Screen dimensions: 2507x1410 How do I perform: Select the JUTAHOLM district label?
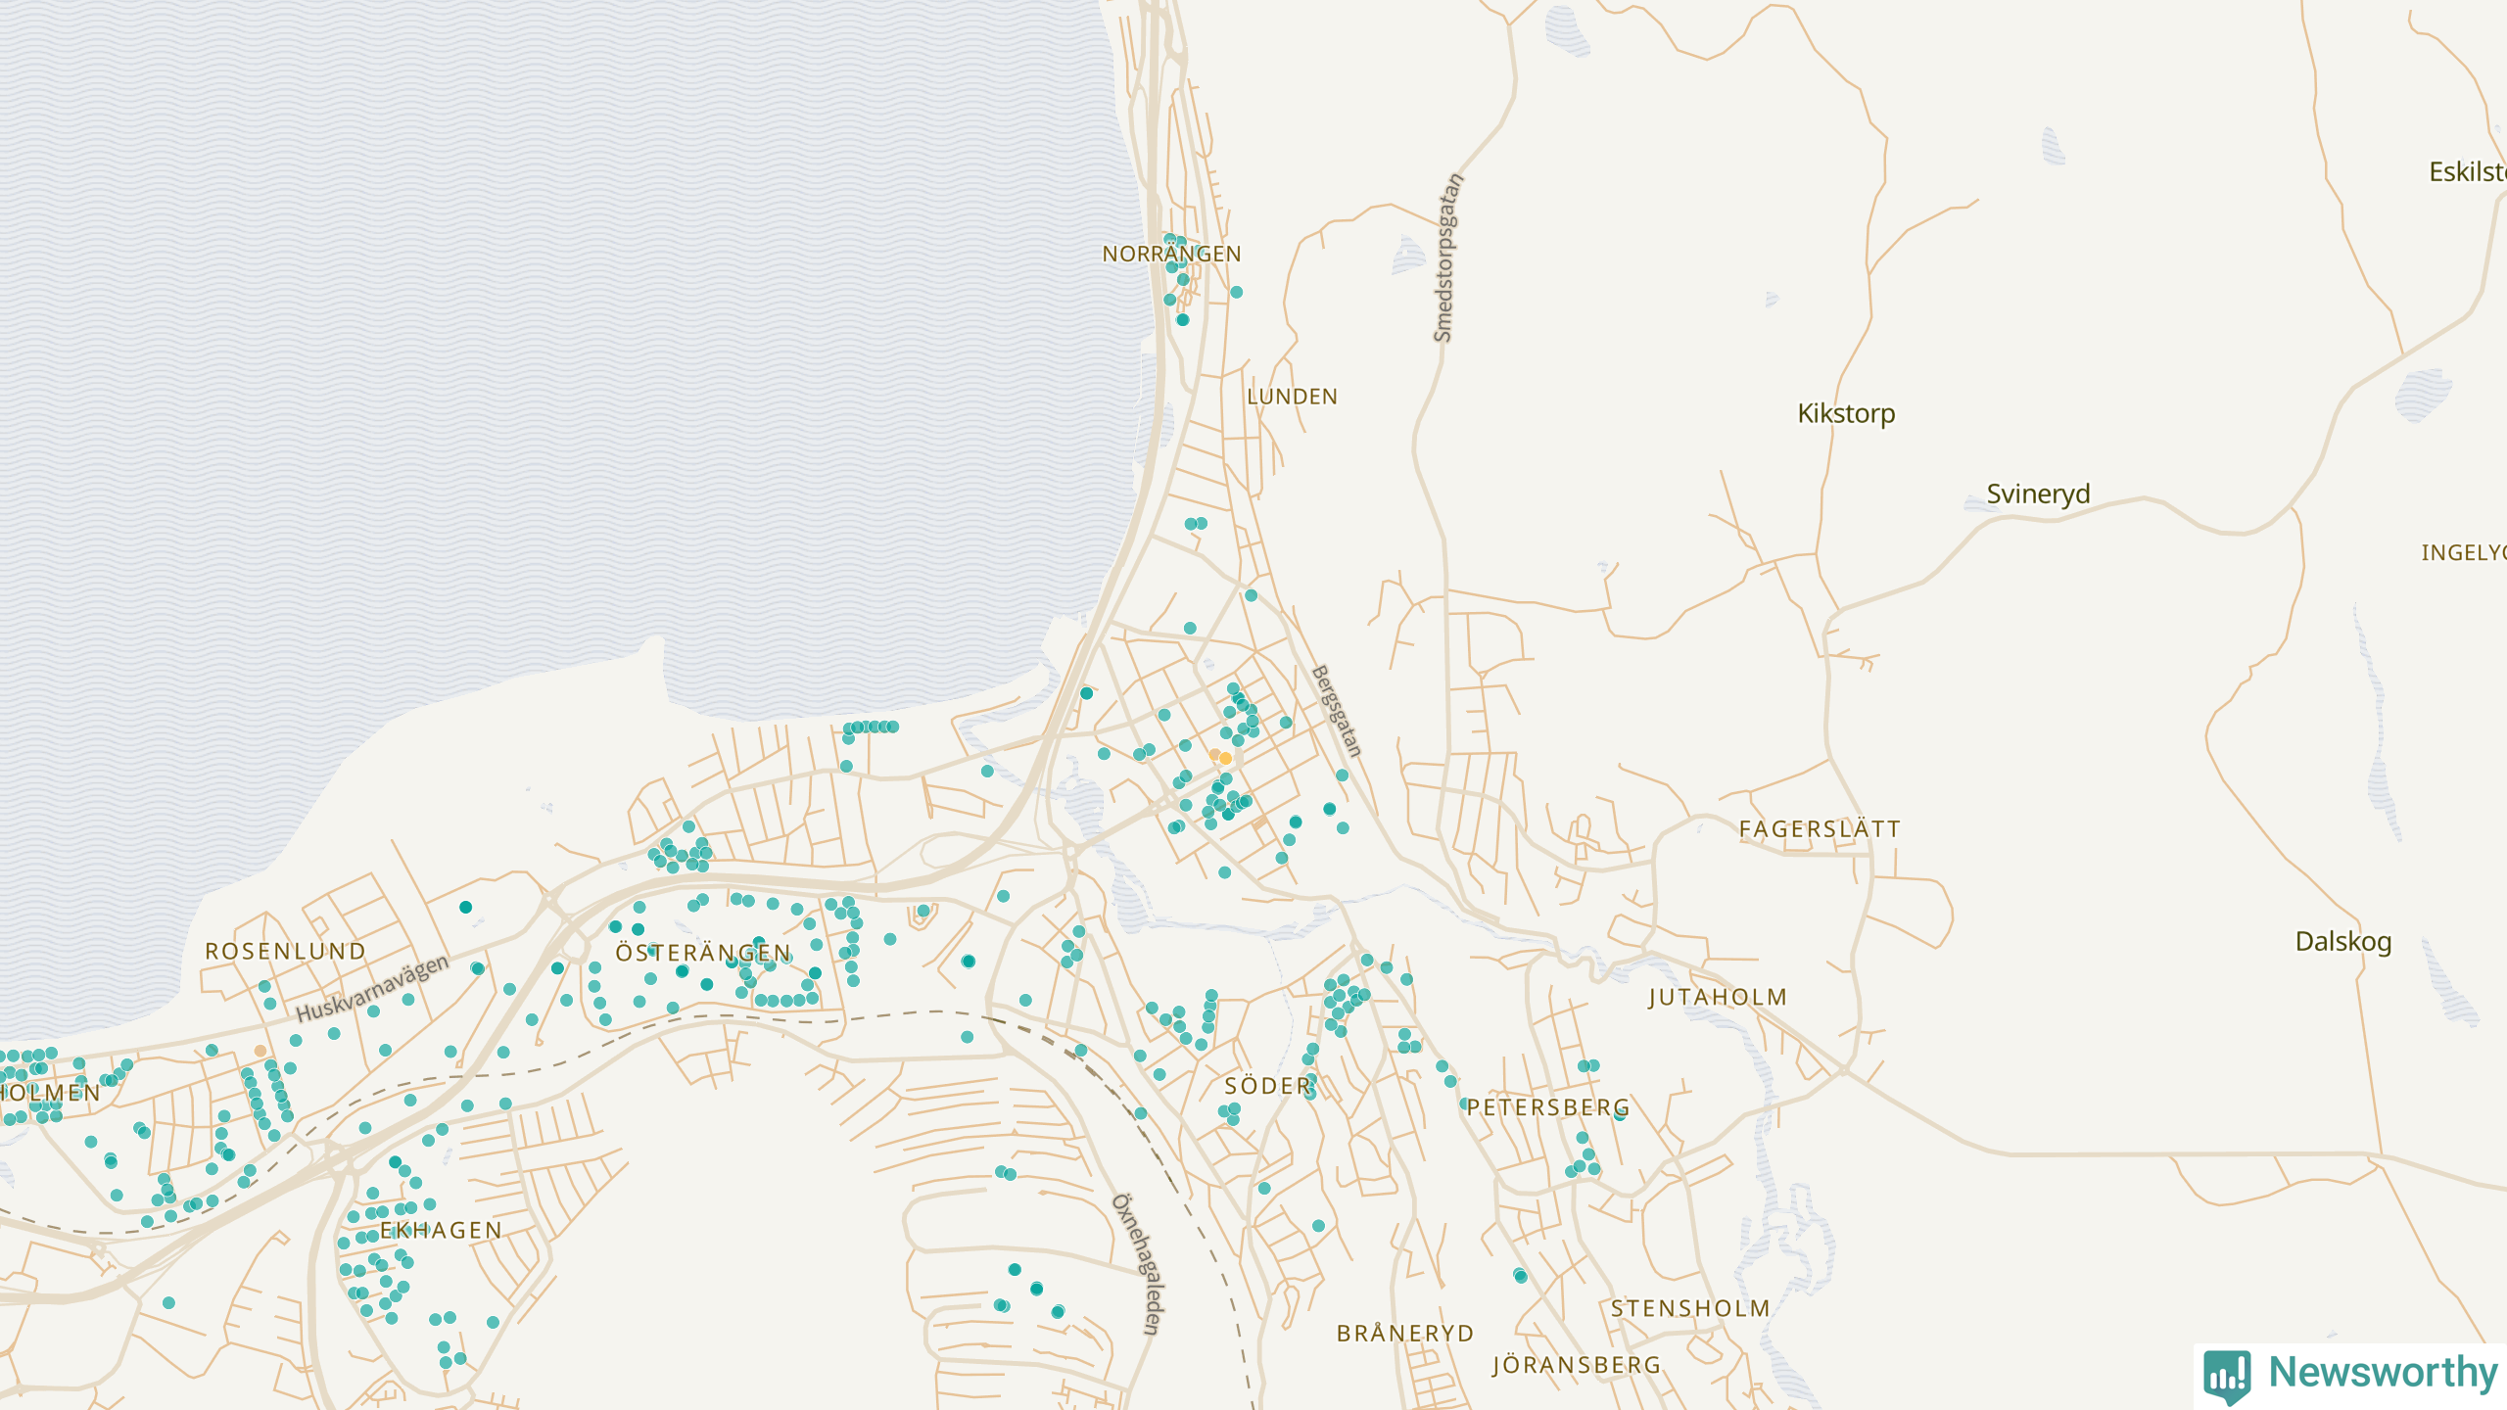pos(1718,997)
